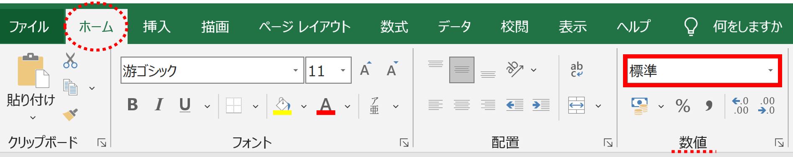This screenshot has width=793, height=157.
Task: Launch the 配置 group dialog launcher
Action: point(608,143)
